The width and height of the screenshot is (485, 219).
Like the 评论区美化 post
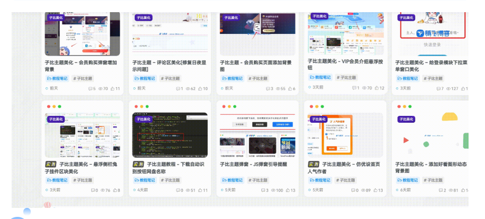point(200,89)
